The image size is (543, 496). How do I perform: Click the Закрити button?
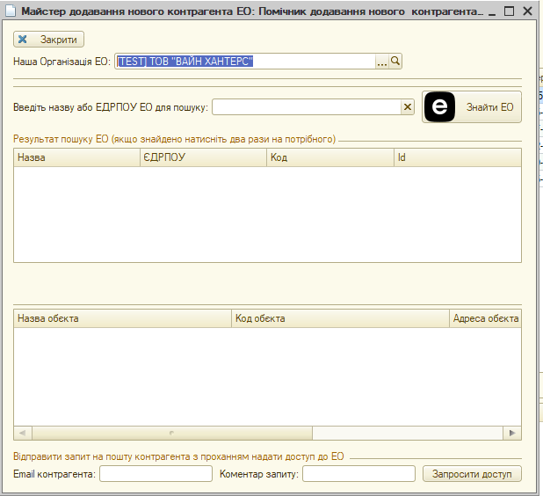point(49,40)
